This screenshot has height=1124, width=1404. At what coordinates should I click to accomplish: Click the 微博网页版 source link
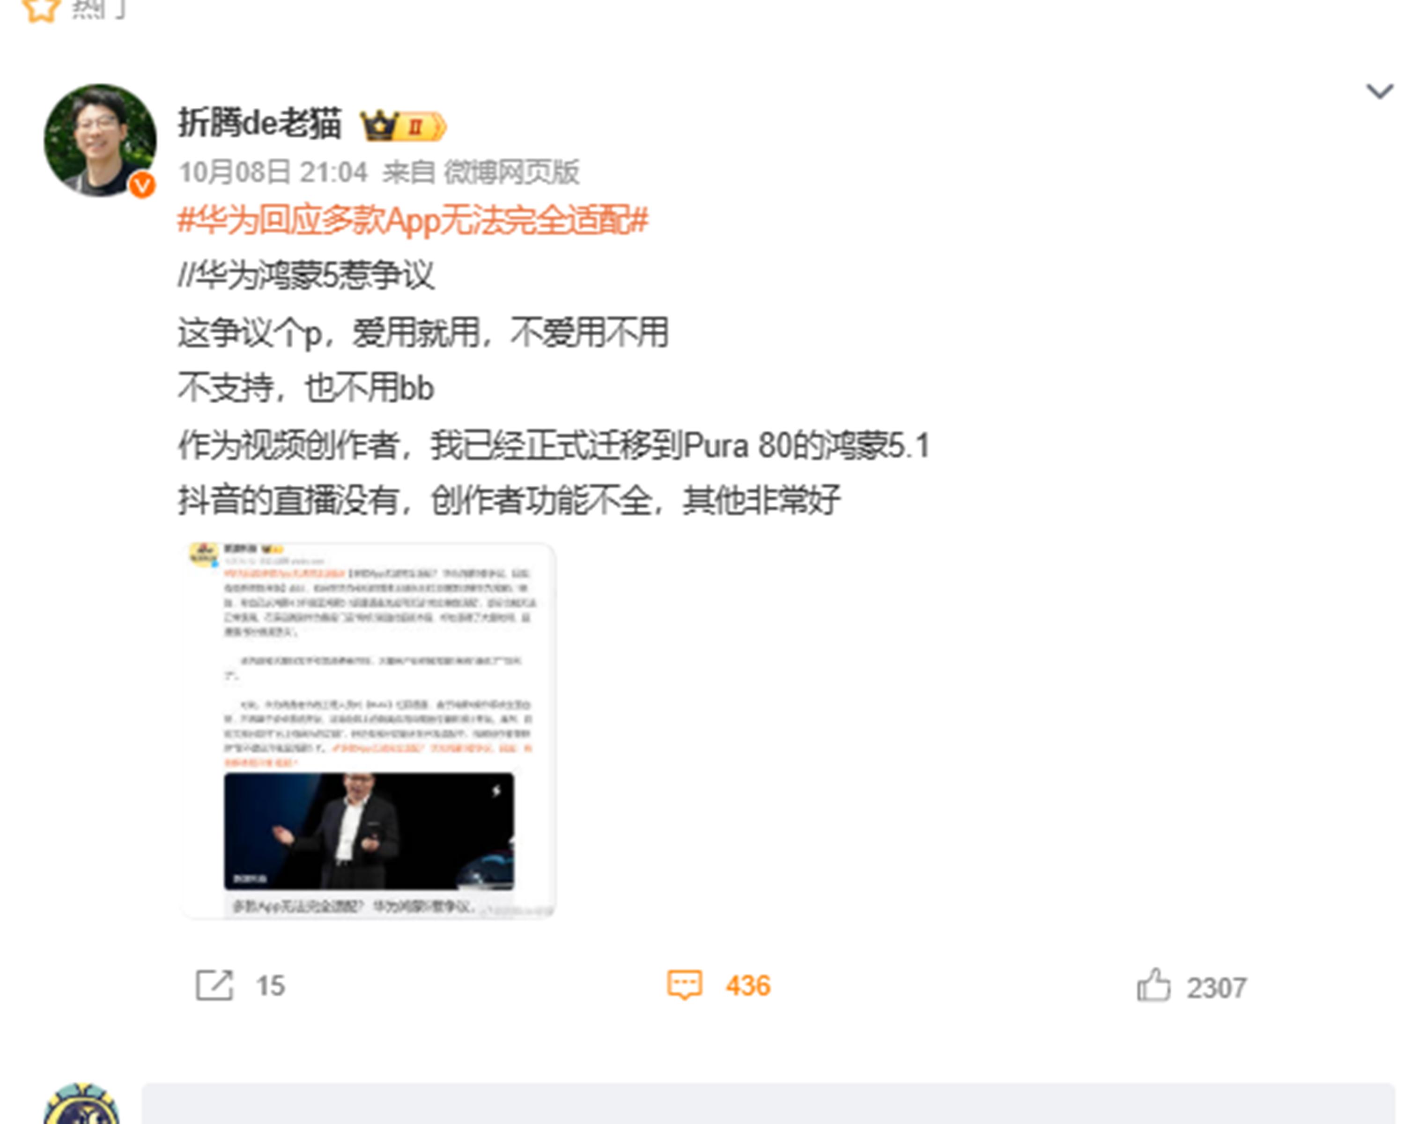[511, 172]
